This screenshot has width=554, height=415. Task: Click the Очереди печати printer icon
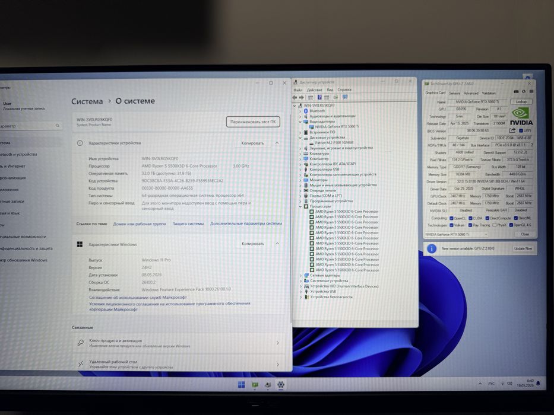[306, 190]
